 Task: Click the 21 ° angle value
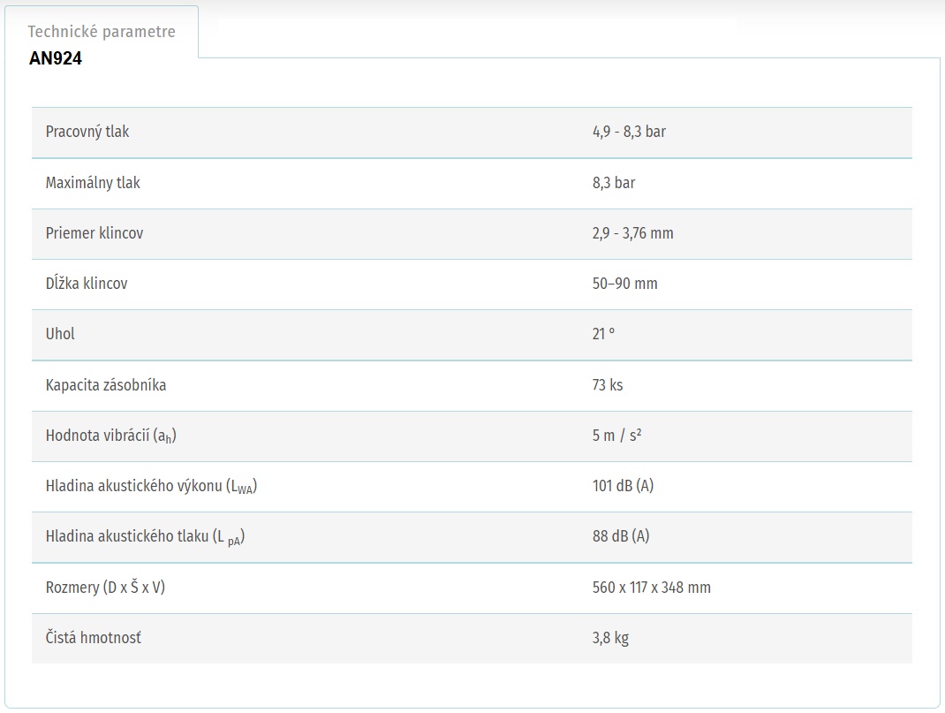603,334
